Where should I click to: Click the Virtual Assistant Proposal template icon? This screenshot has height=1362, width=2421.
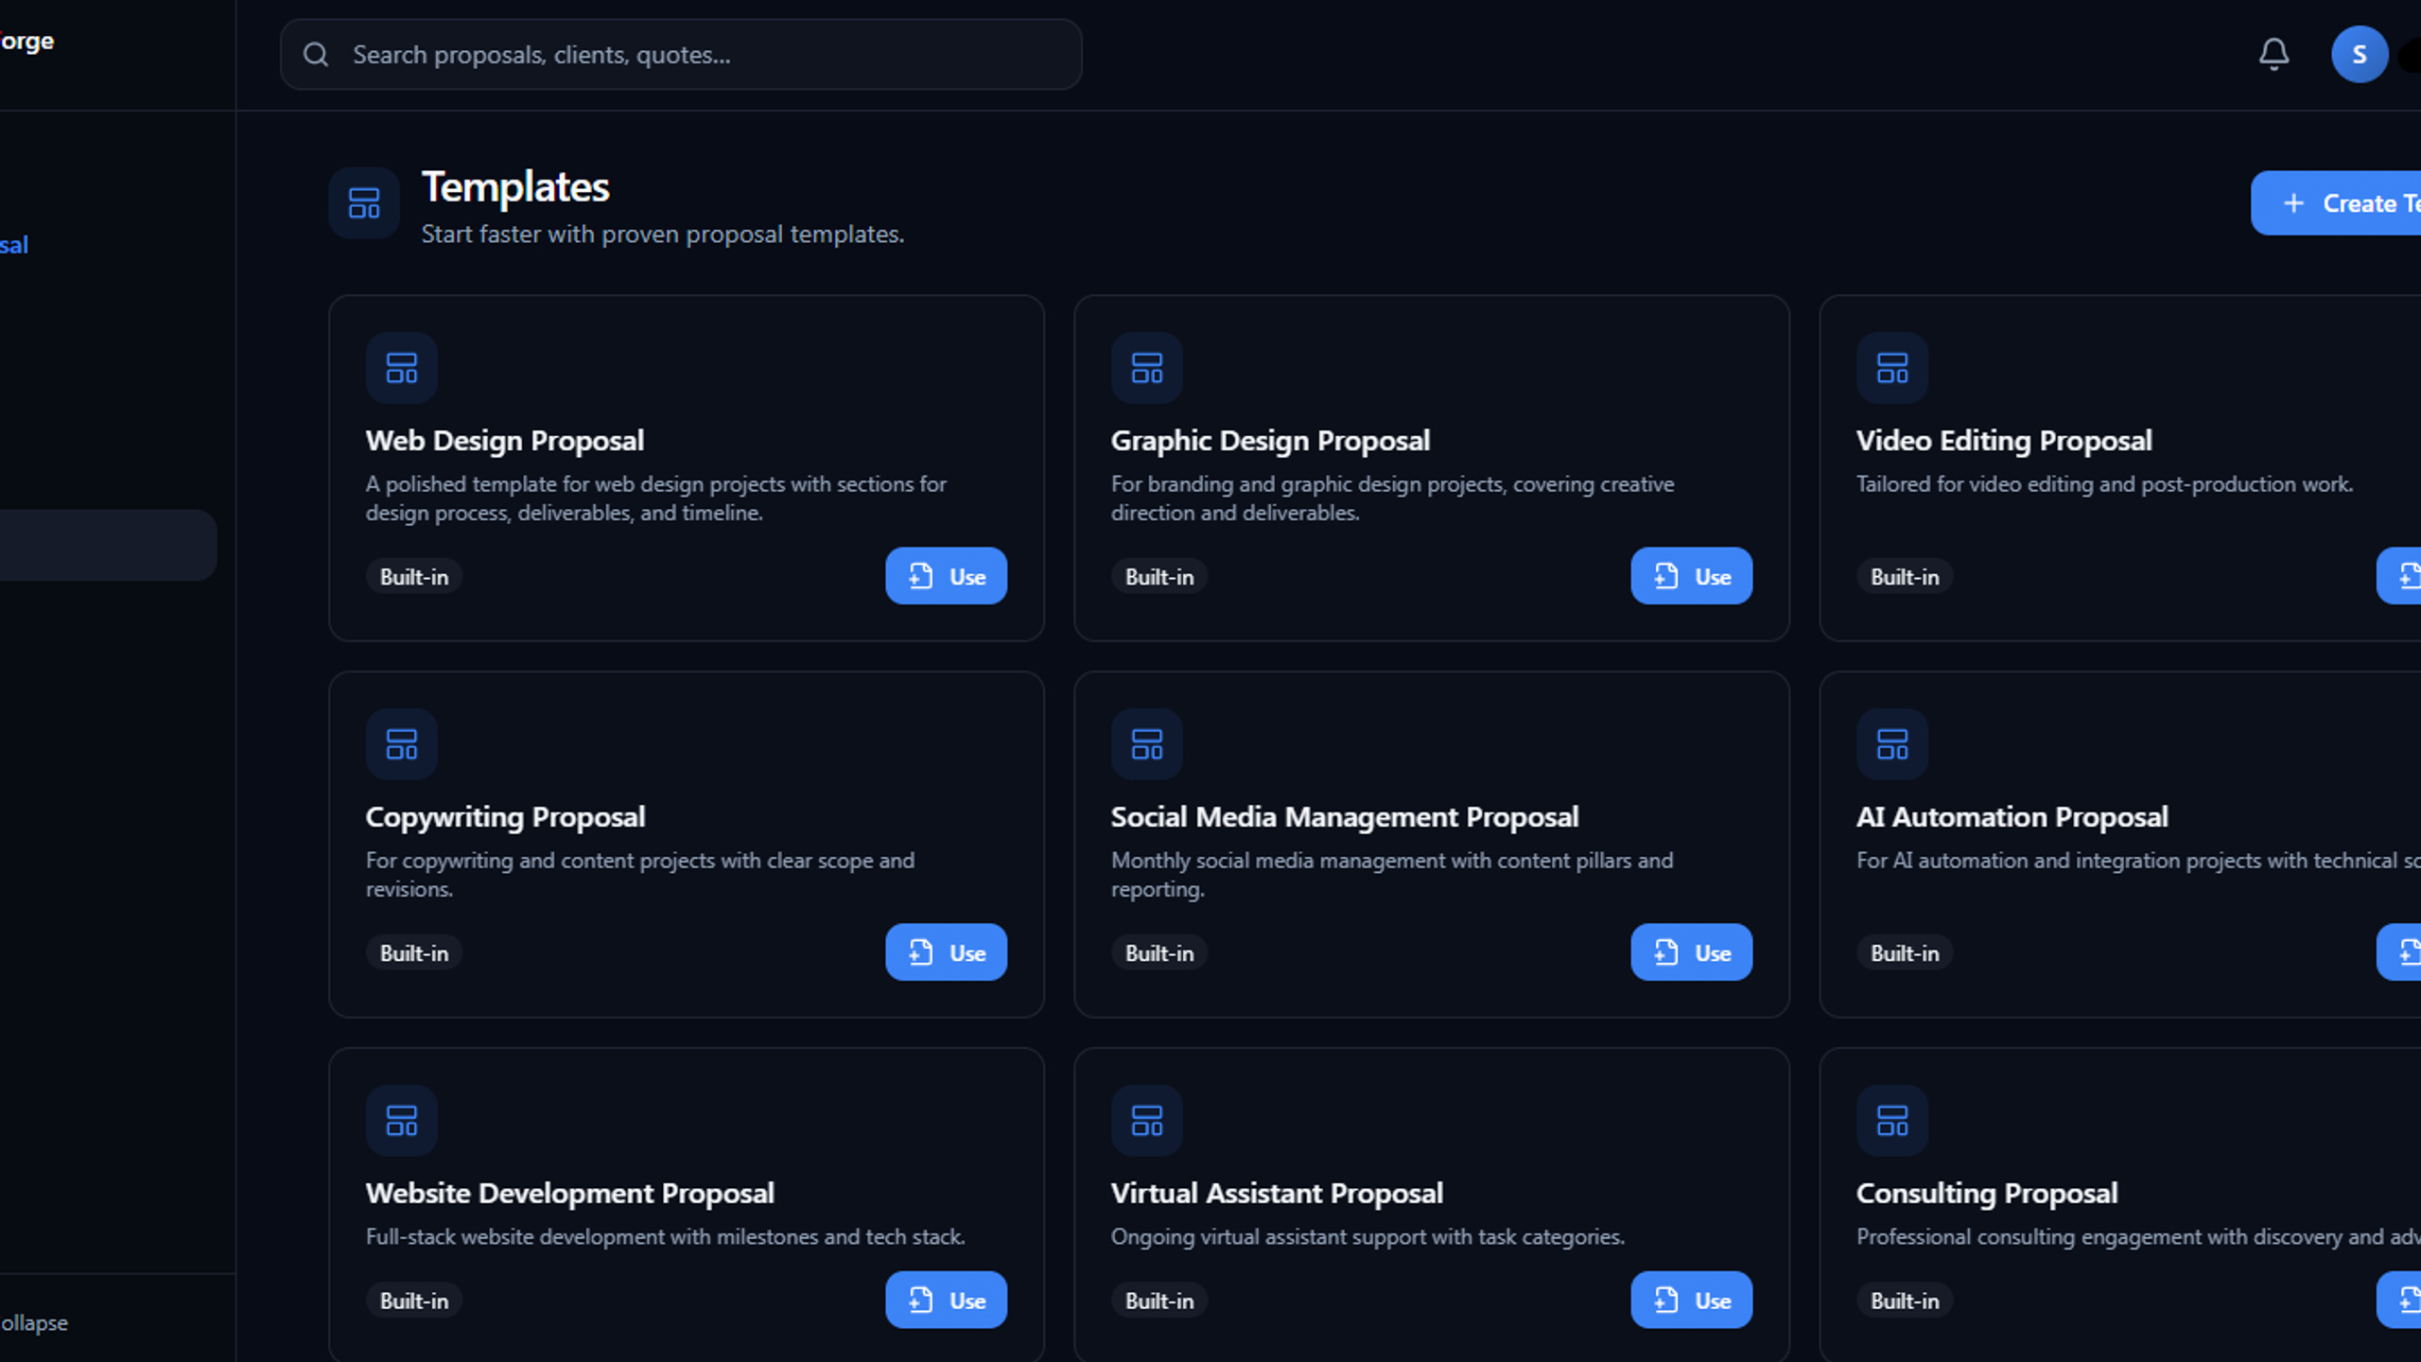1147,1121
